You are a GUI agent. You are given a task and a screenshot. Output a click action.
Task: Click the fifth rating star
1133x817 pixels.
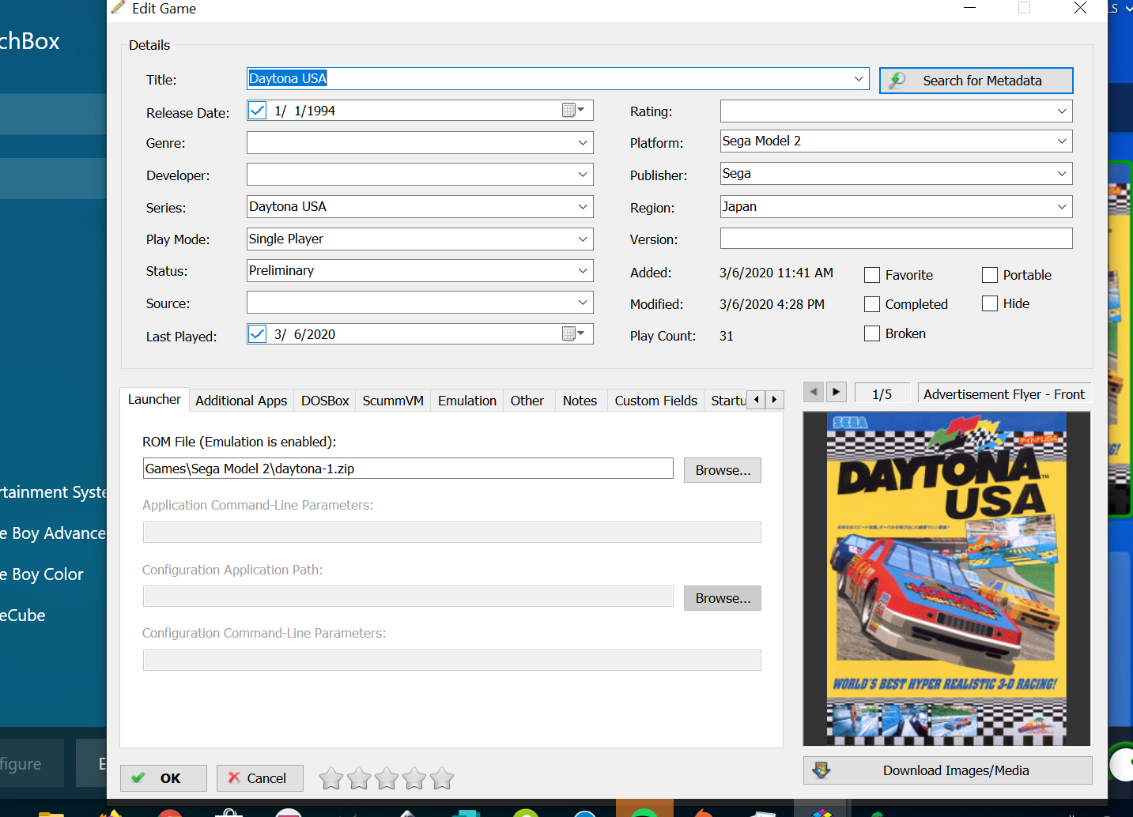[x=442, y=779]
